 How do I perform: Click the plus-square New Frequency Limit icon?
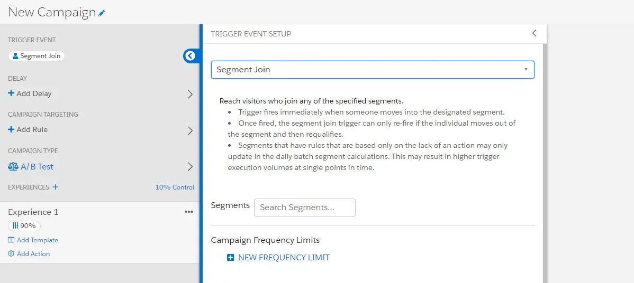coord(230,258)
